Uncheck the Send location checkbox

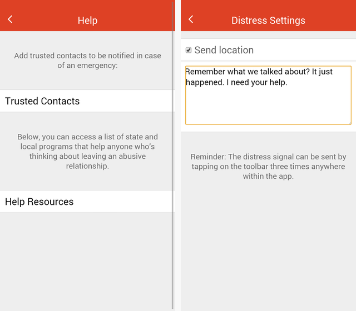189,50
